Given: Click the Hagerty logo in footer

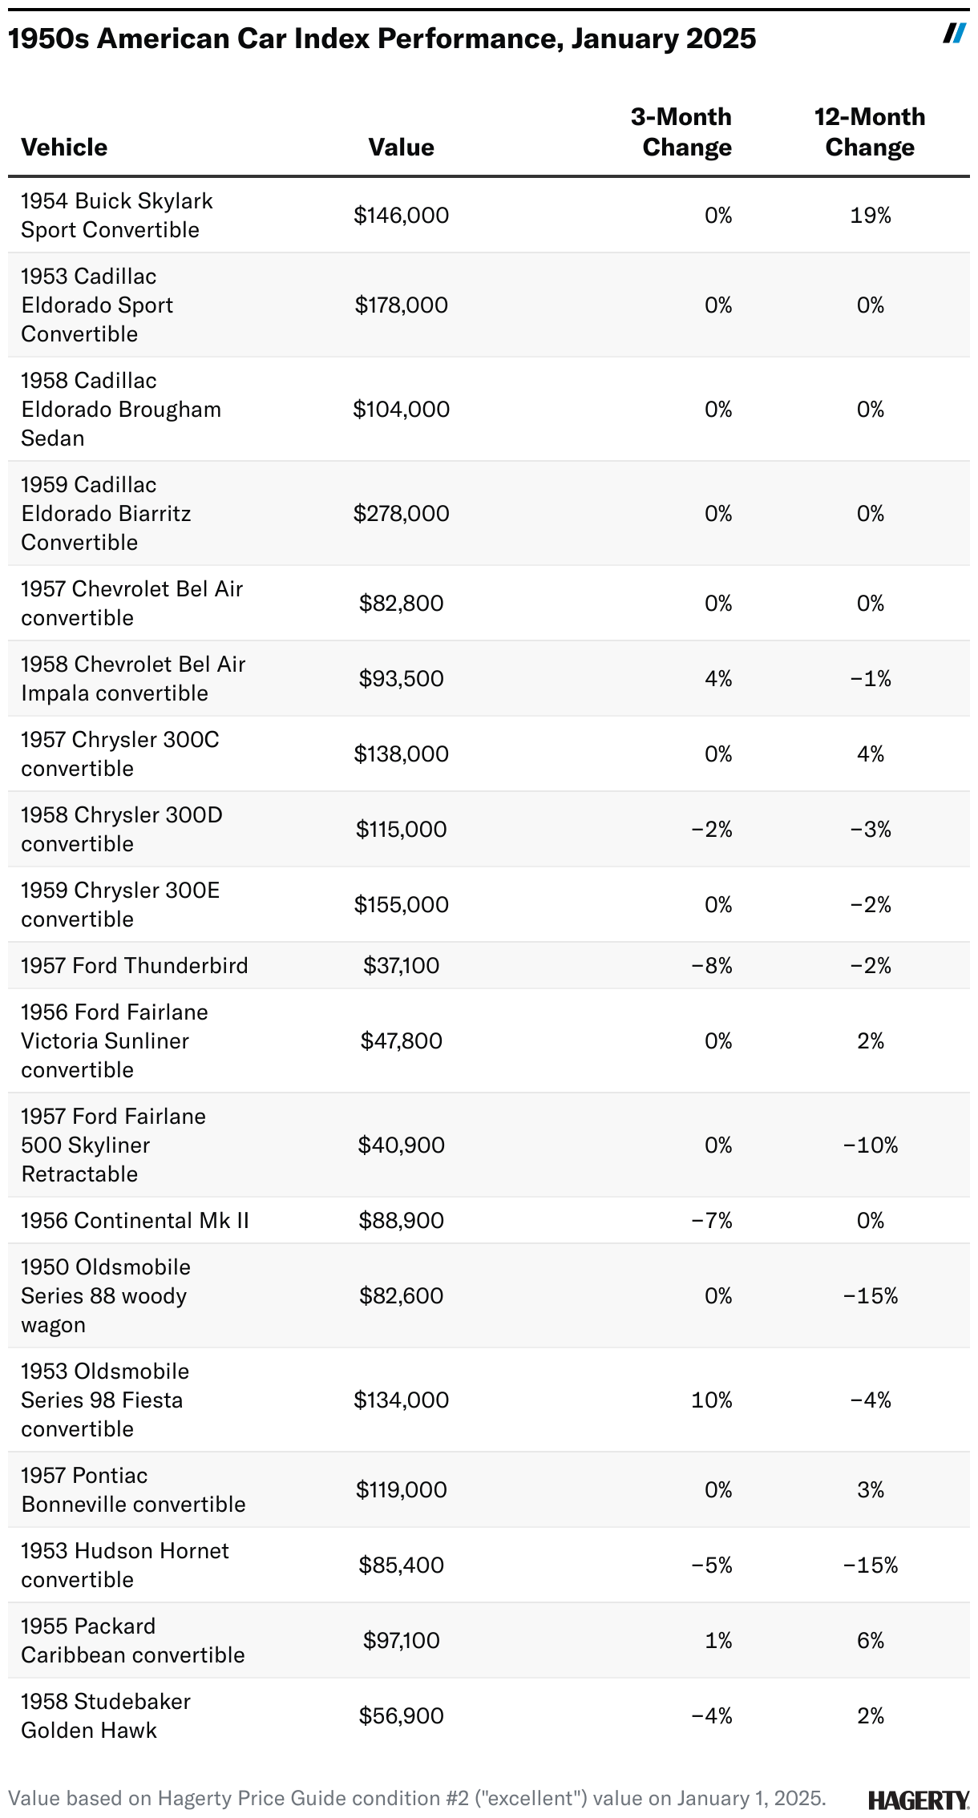Looking at the screenshot, I should (x=919, y=1800).
